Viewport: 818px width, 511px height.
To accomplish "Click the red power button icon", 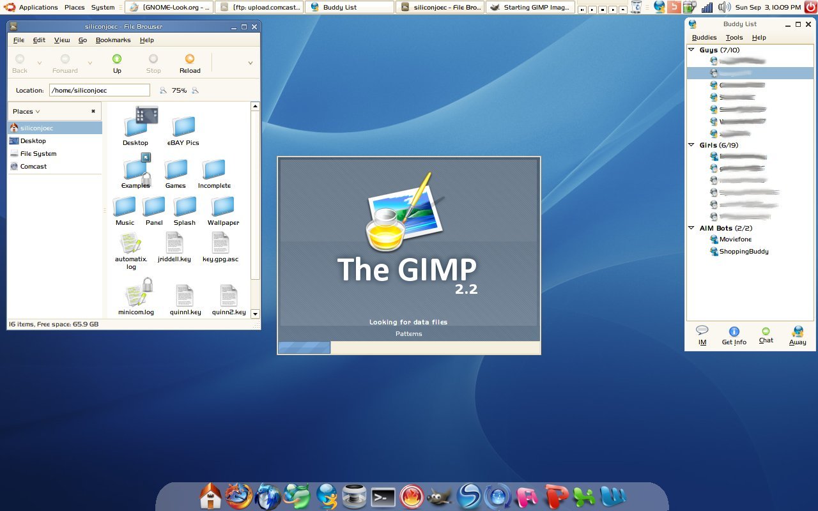I will click(x=810, y=8).
